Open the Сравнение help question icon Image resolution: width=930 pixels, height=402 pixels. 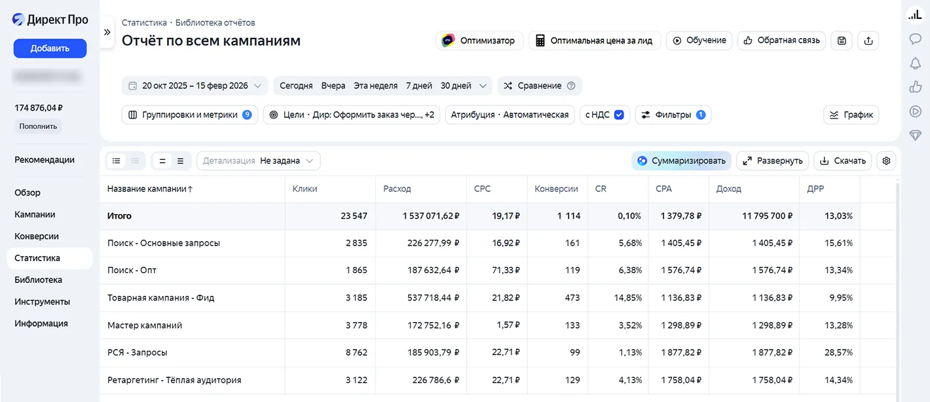pos(571,86)
